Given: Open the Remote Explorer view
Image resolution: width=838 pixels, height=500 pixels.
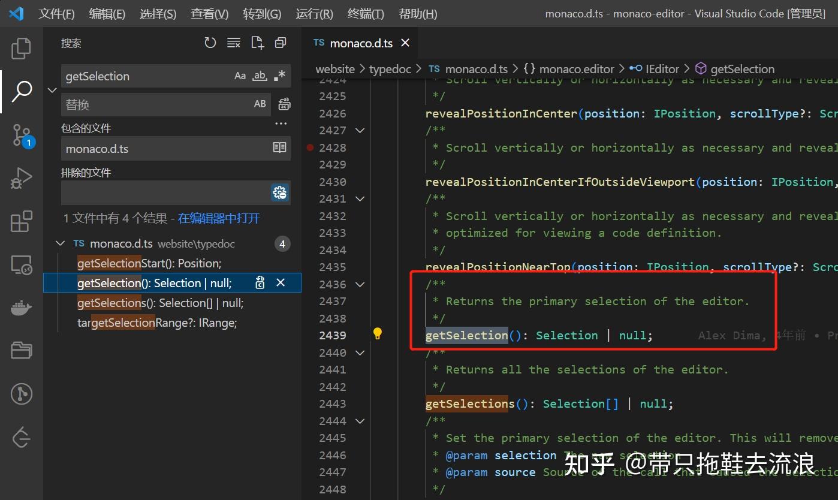Looking at the screenshot, I should tap(21, 264).
